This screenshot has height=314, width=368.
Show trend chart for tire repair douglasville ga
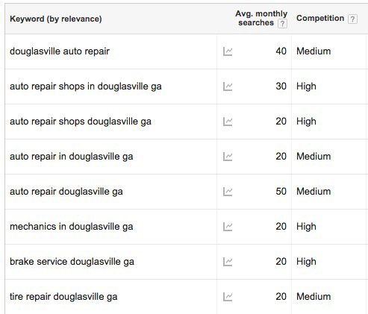tap(228, 297)
